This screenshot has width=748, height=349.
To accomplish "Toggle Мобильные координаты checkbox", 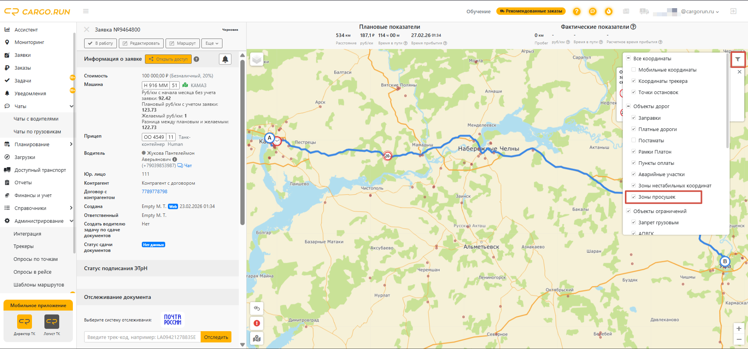I will point(633,70).
